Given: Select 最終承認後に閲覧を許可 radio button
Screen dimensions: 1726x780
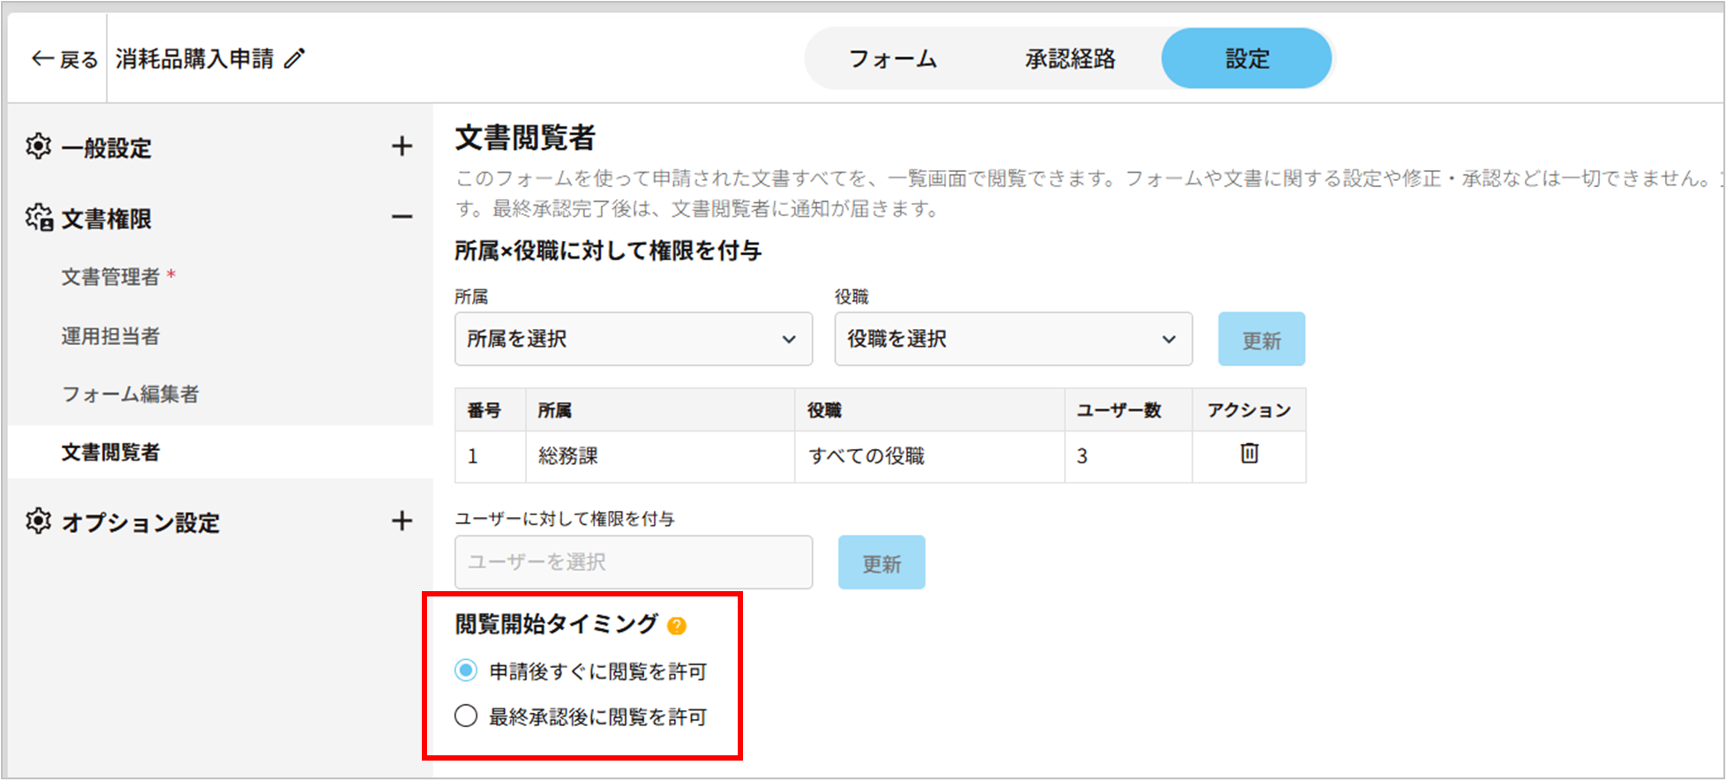Looking at the screenshot, I should pyautogui.click(x=466, y=716).
